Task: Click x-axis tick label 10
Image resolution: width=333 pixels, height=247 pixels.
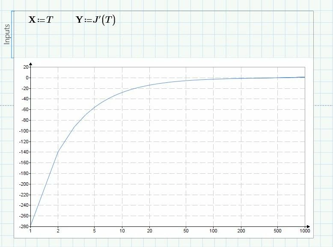Action: point(122,231)
